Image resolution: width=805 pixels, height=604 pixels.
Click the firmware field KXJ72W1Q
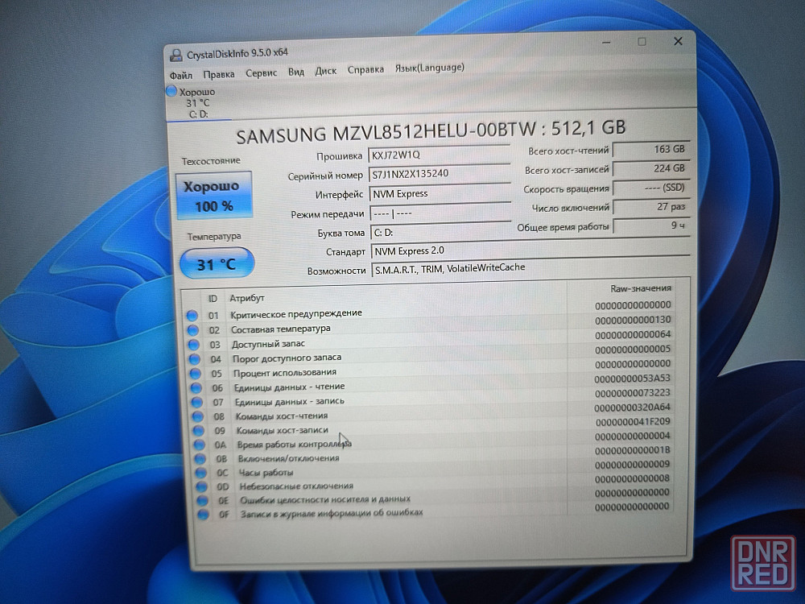439,154
